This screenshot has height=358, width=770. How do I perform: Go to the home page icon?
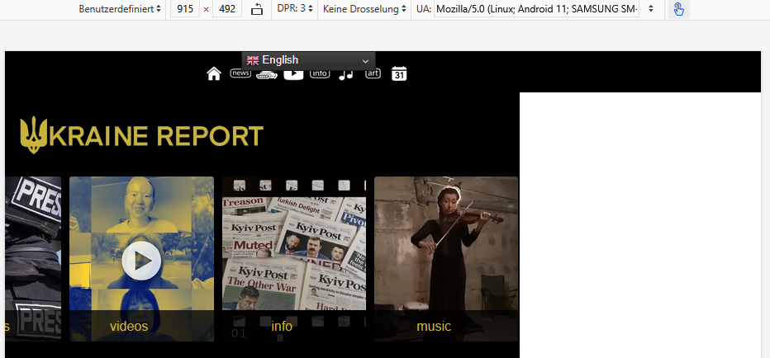point(214,74)
